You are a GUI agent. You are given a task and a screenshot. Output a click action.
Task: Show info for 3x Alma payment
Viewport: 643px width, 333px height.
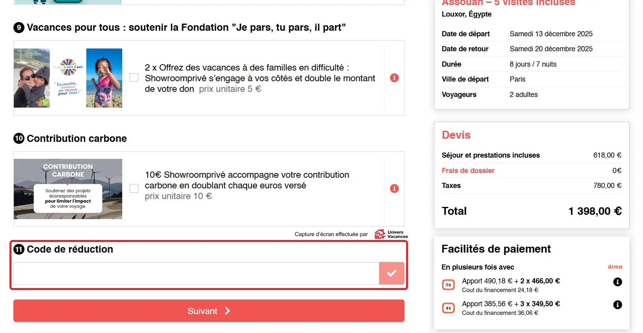[x=617, y=282]
